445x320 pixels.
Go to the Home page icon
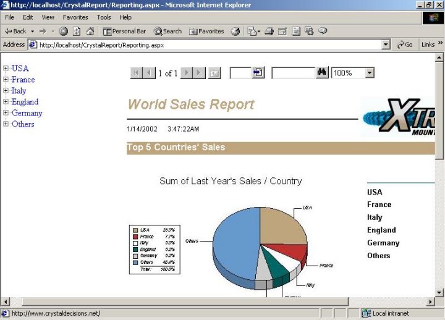pyautogui.click(x=90, y=31)
